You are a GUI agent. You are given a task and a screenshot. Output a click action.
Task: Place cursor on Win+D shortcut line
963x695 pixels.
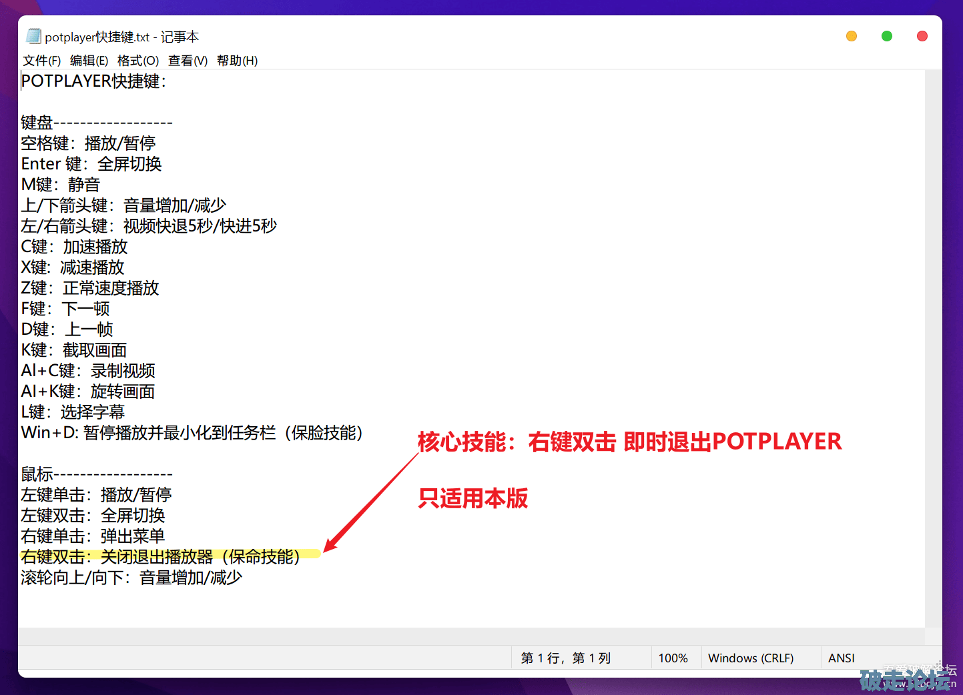(x=192, y=433)
